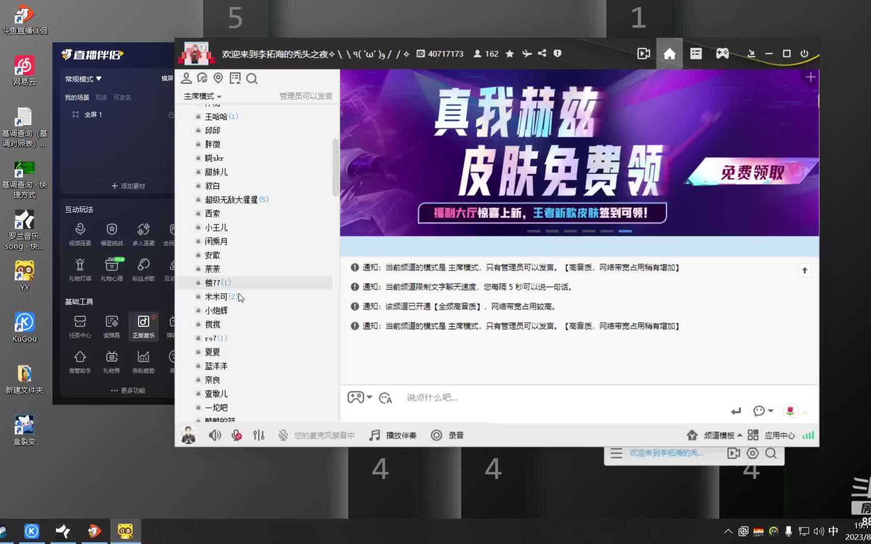Open 任务中心 in 直播伴侣
Screen dimensions: 871x544
[80, 326]
